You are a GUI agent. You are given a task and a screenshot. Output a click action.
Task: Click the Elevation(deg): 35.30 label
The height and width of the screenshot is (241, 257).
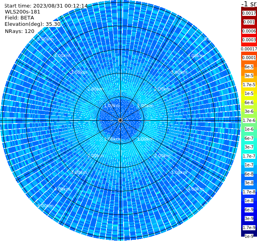(33, 24)
